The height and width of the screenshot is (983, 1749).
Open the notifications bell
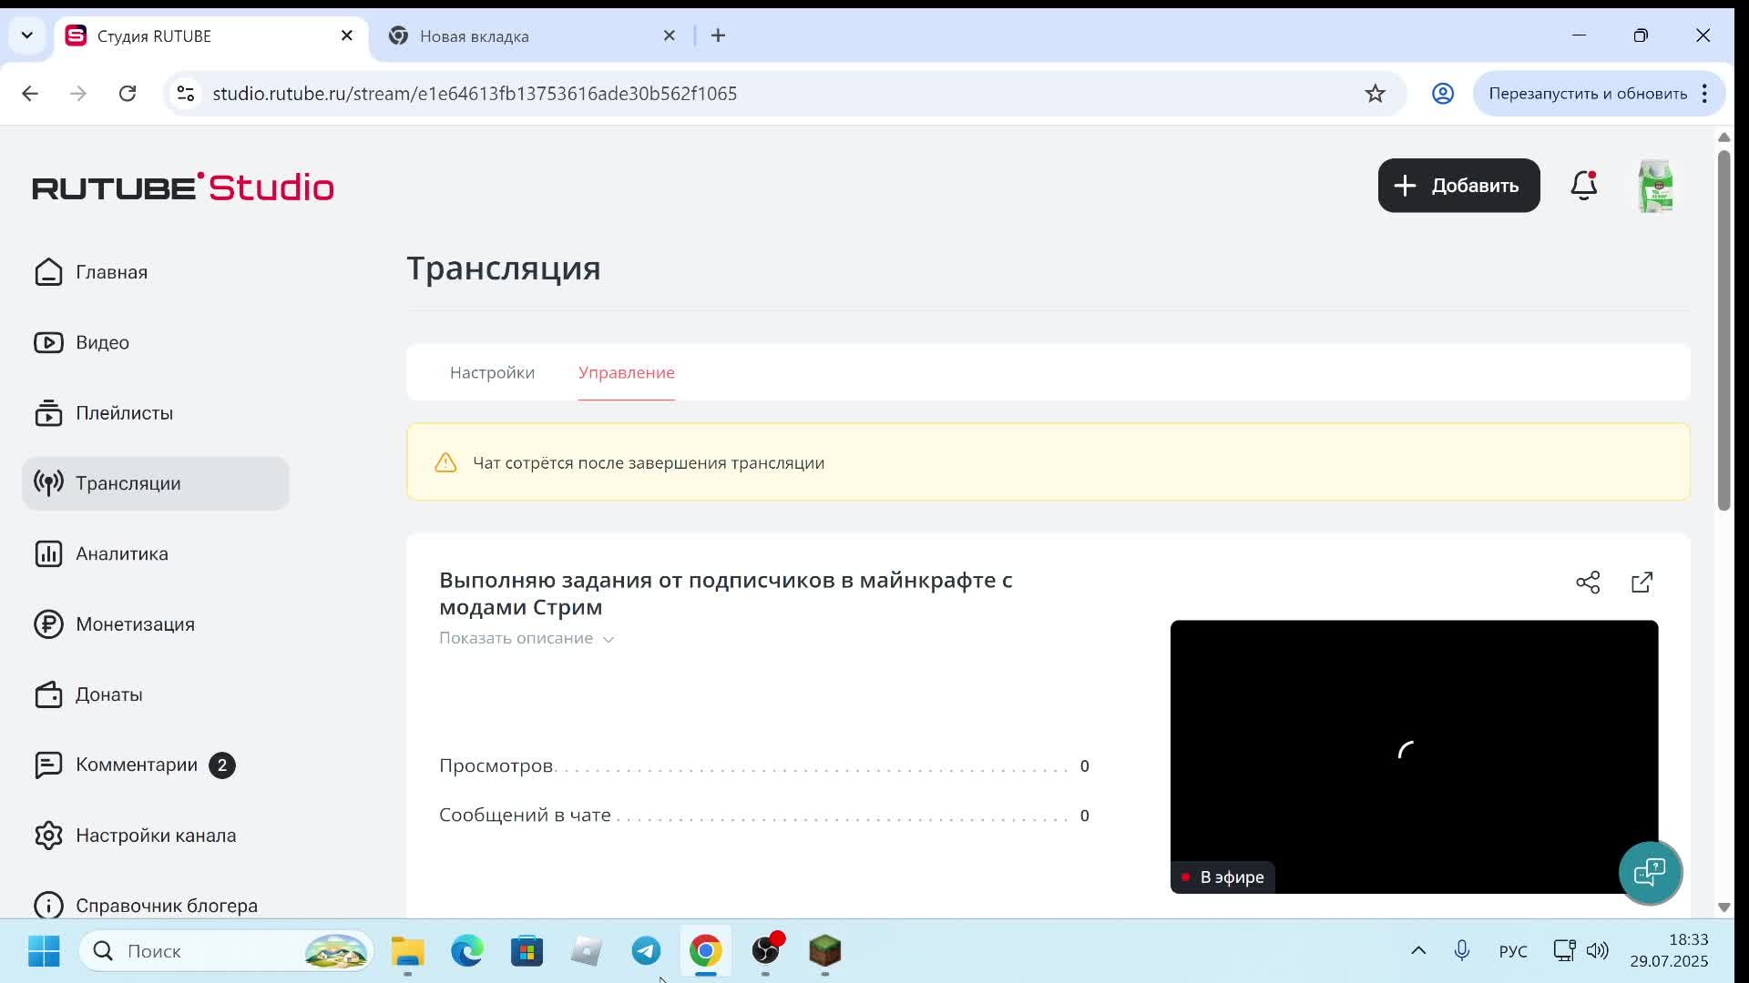pos(1583,186)
